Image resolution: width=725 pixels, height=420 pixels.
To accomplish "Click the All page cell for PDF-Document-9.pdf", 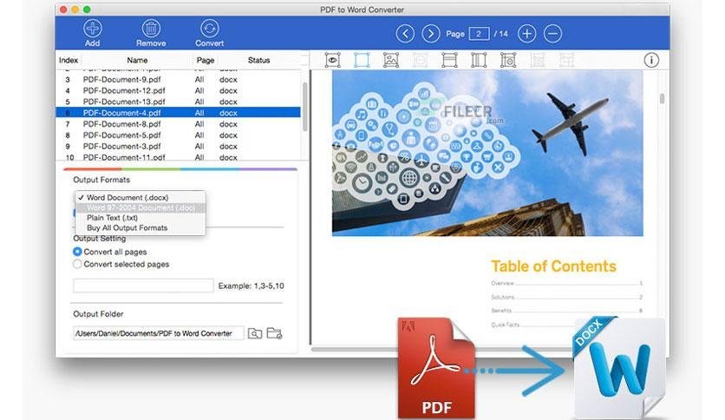I will coord(199,80).
